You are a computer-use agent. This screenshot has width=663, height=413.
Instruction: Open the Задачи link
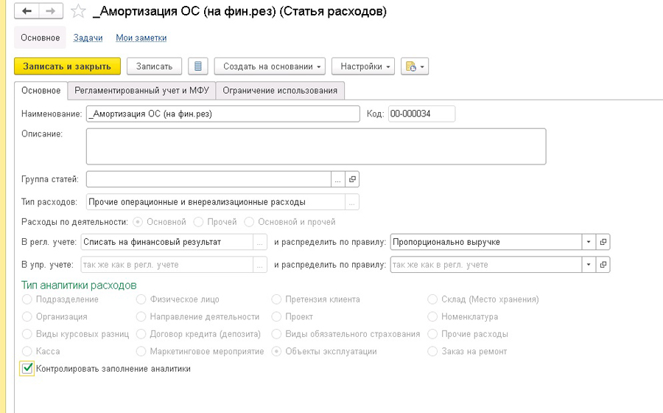click(x=88, y=38)
